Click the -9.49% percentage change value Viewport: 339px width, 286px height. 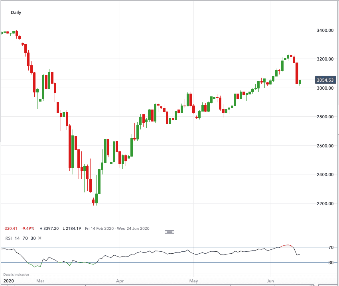[x=28, y=228]
